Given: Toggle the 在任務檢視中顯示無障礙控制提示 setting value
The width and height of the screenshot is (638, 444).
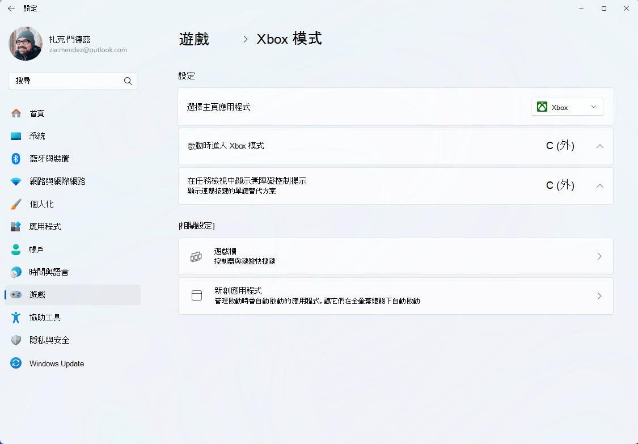Looking at the screenshot, I should pos(560,185).
